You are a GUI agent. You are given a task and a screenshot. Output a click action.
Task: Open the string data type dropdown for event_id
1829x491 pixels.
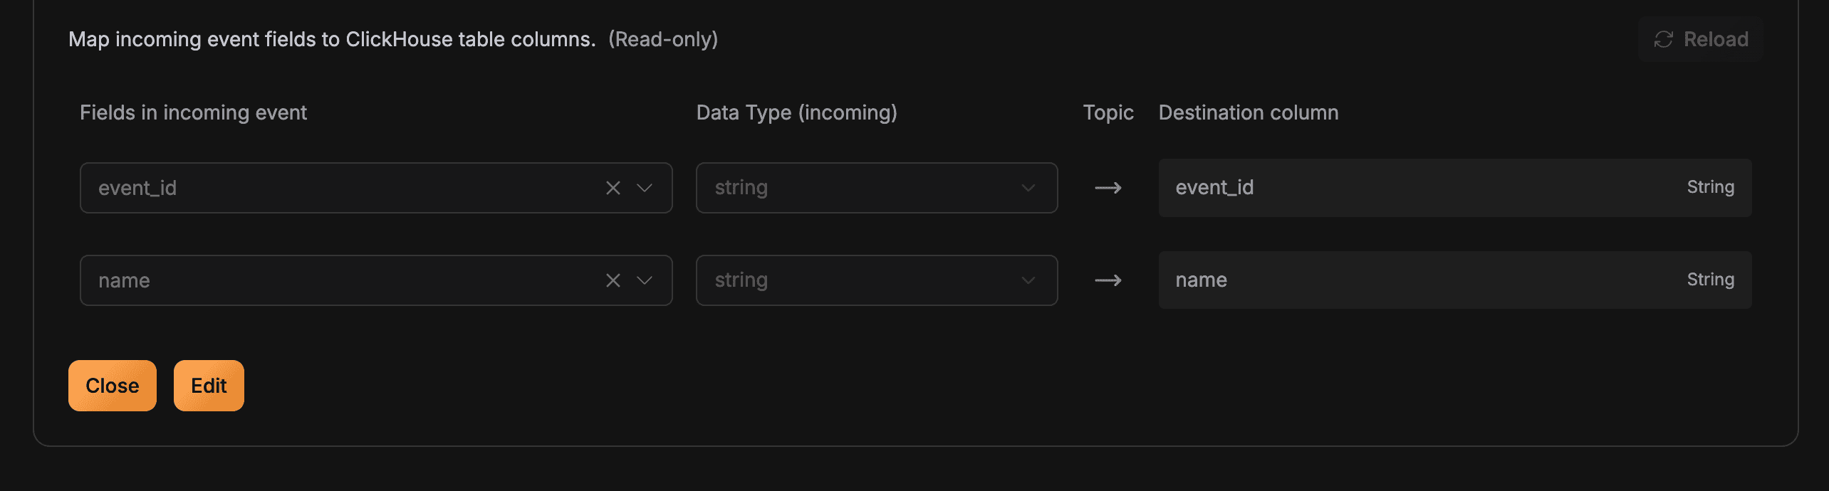pos(877,188)
